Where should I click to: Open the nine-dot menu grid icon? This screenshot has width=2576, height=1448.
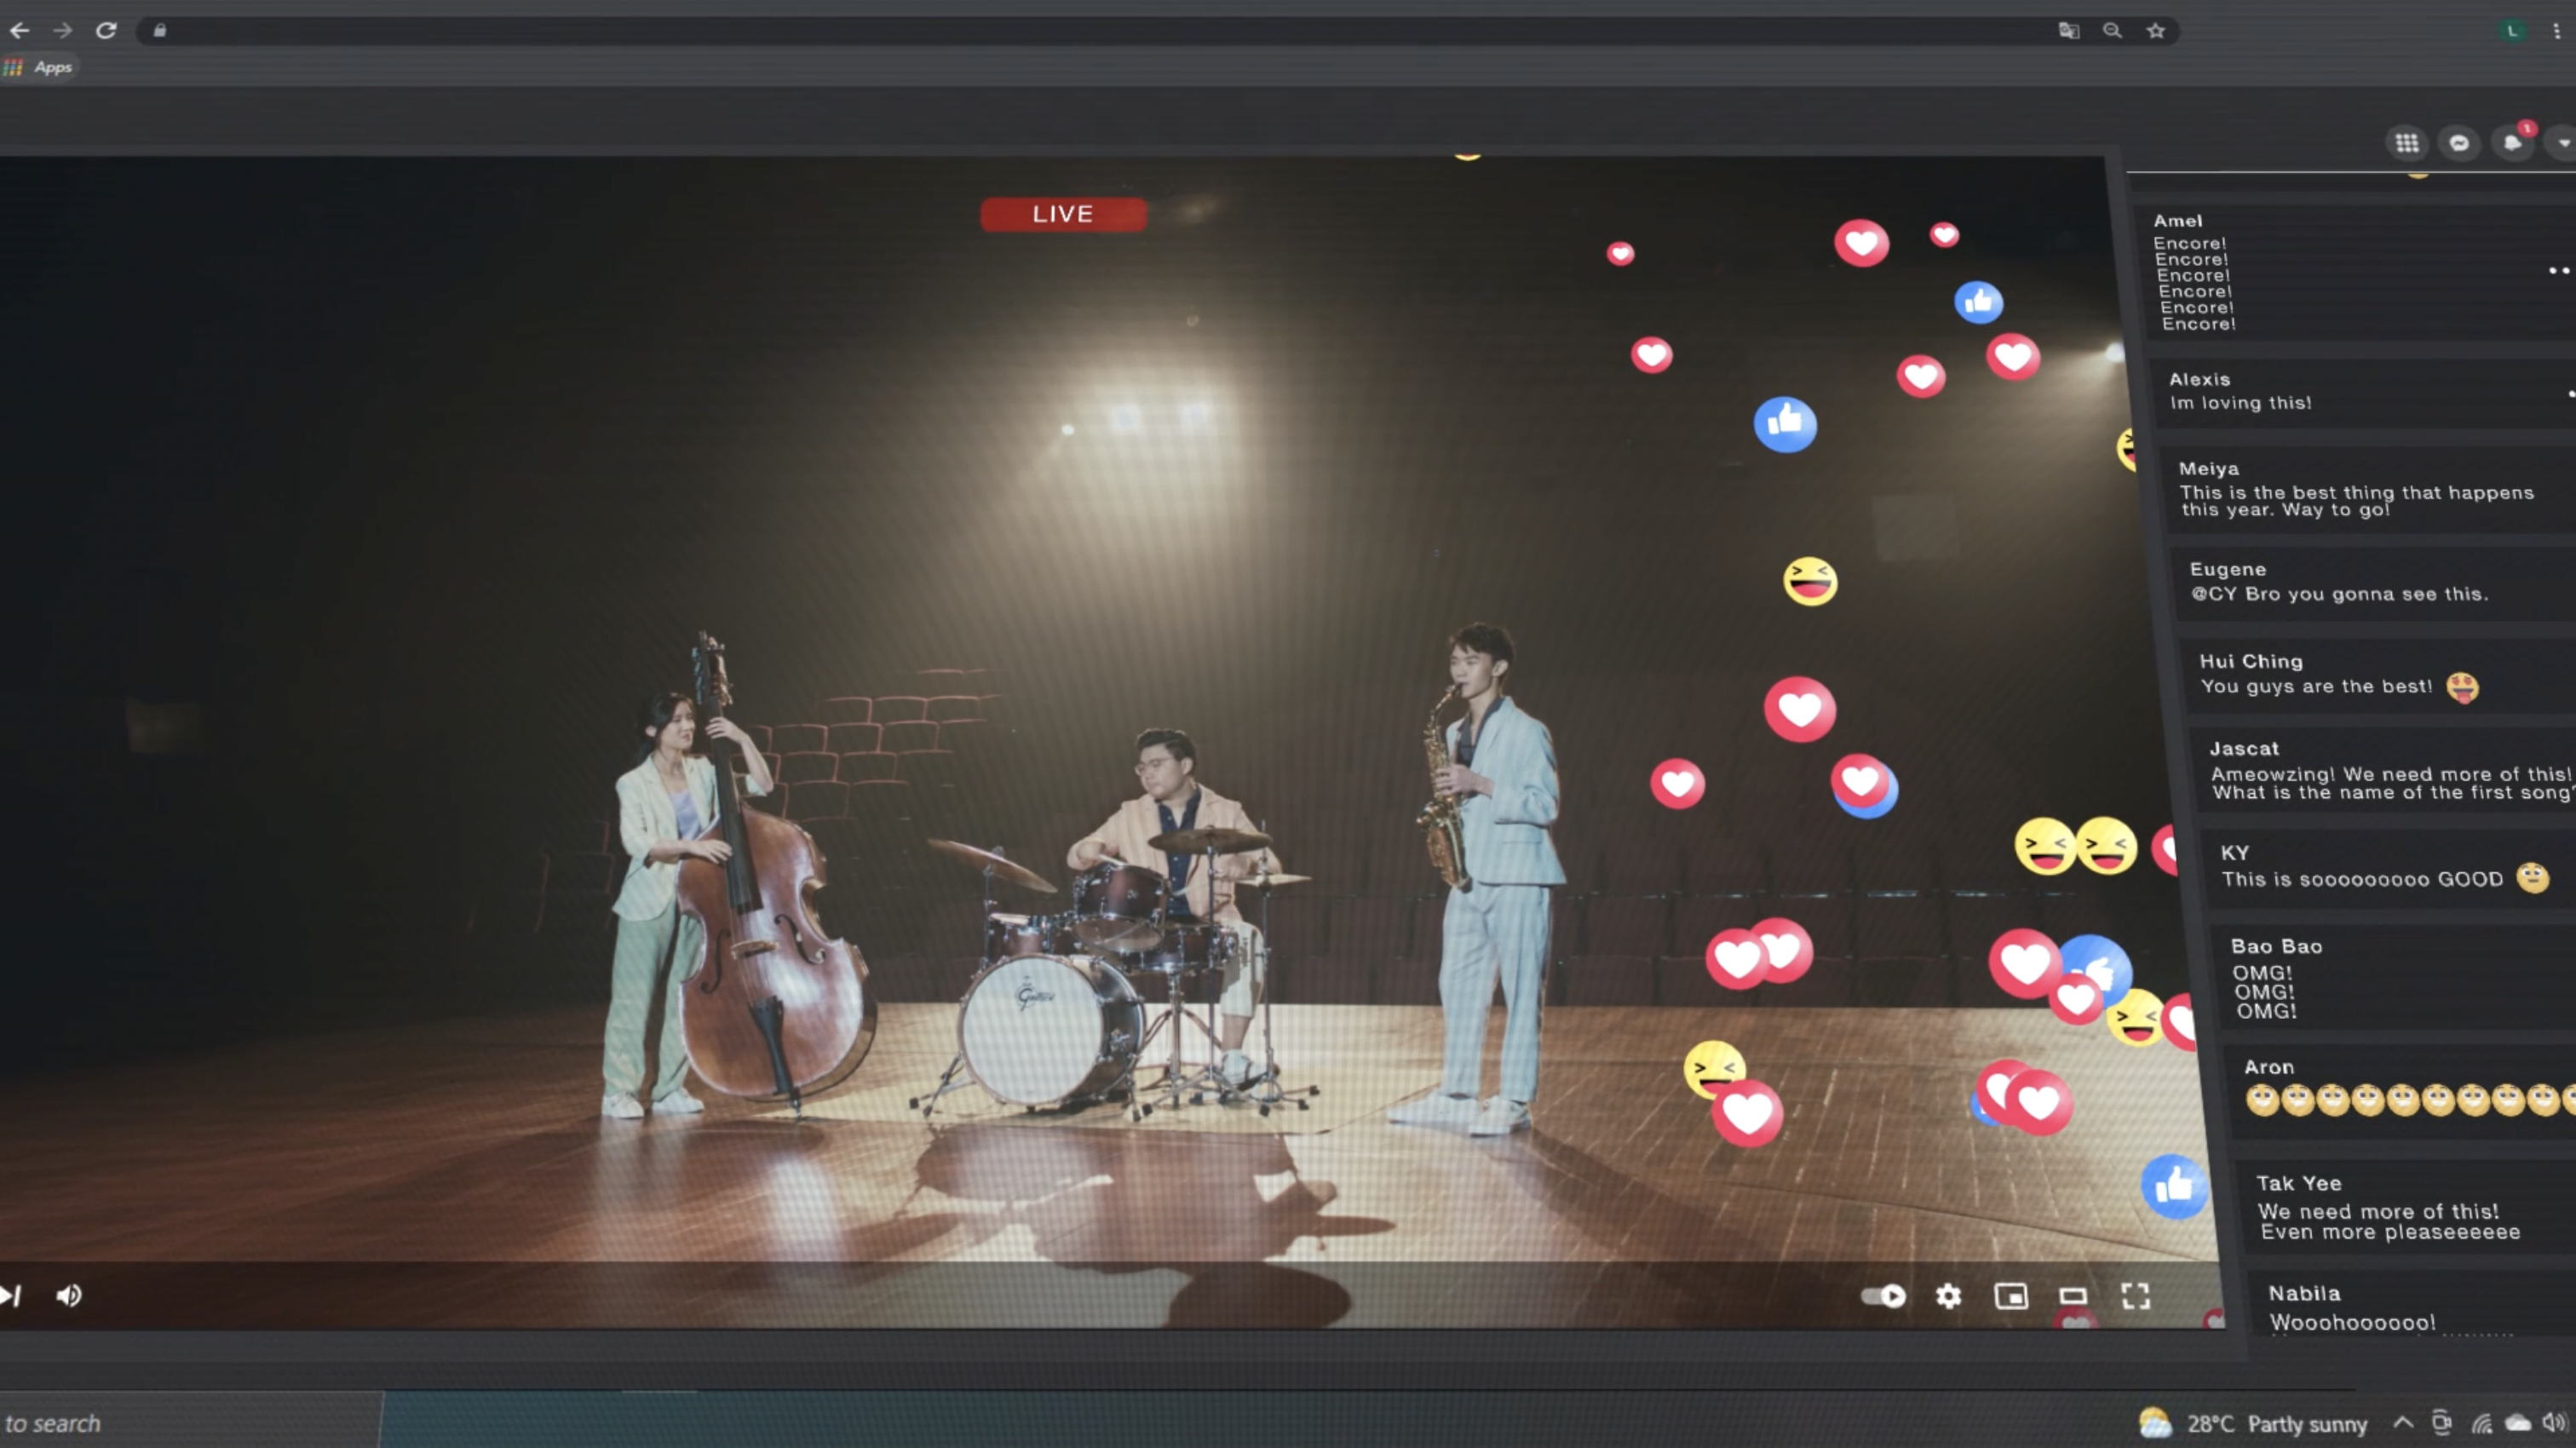point(2407,143)
